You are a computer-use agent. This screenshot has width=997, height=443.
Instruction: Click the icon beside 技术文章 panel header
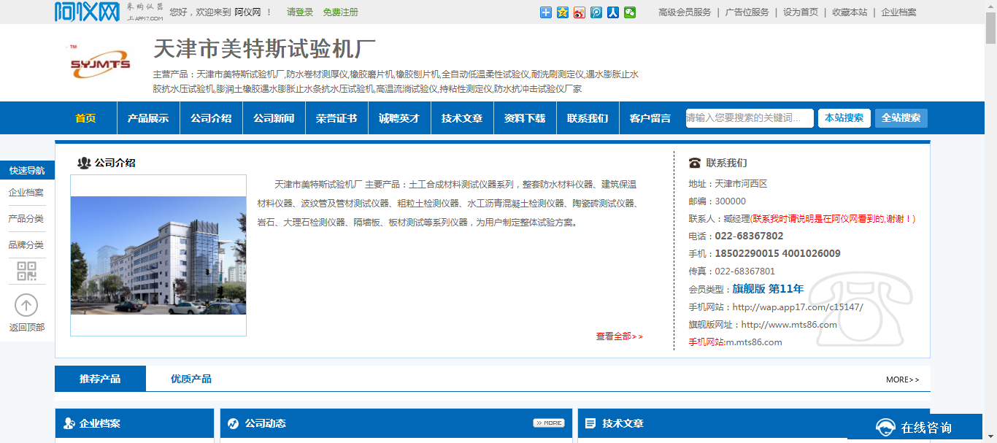[x=590, y=423]
